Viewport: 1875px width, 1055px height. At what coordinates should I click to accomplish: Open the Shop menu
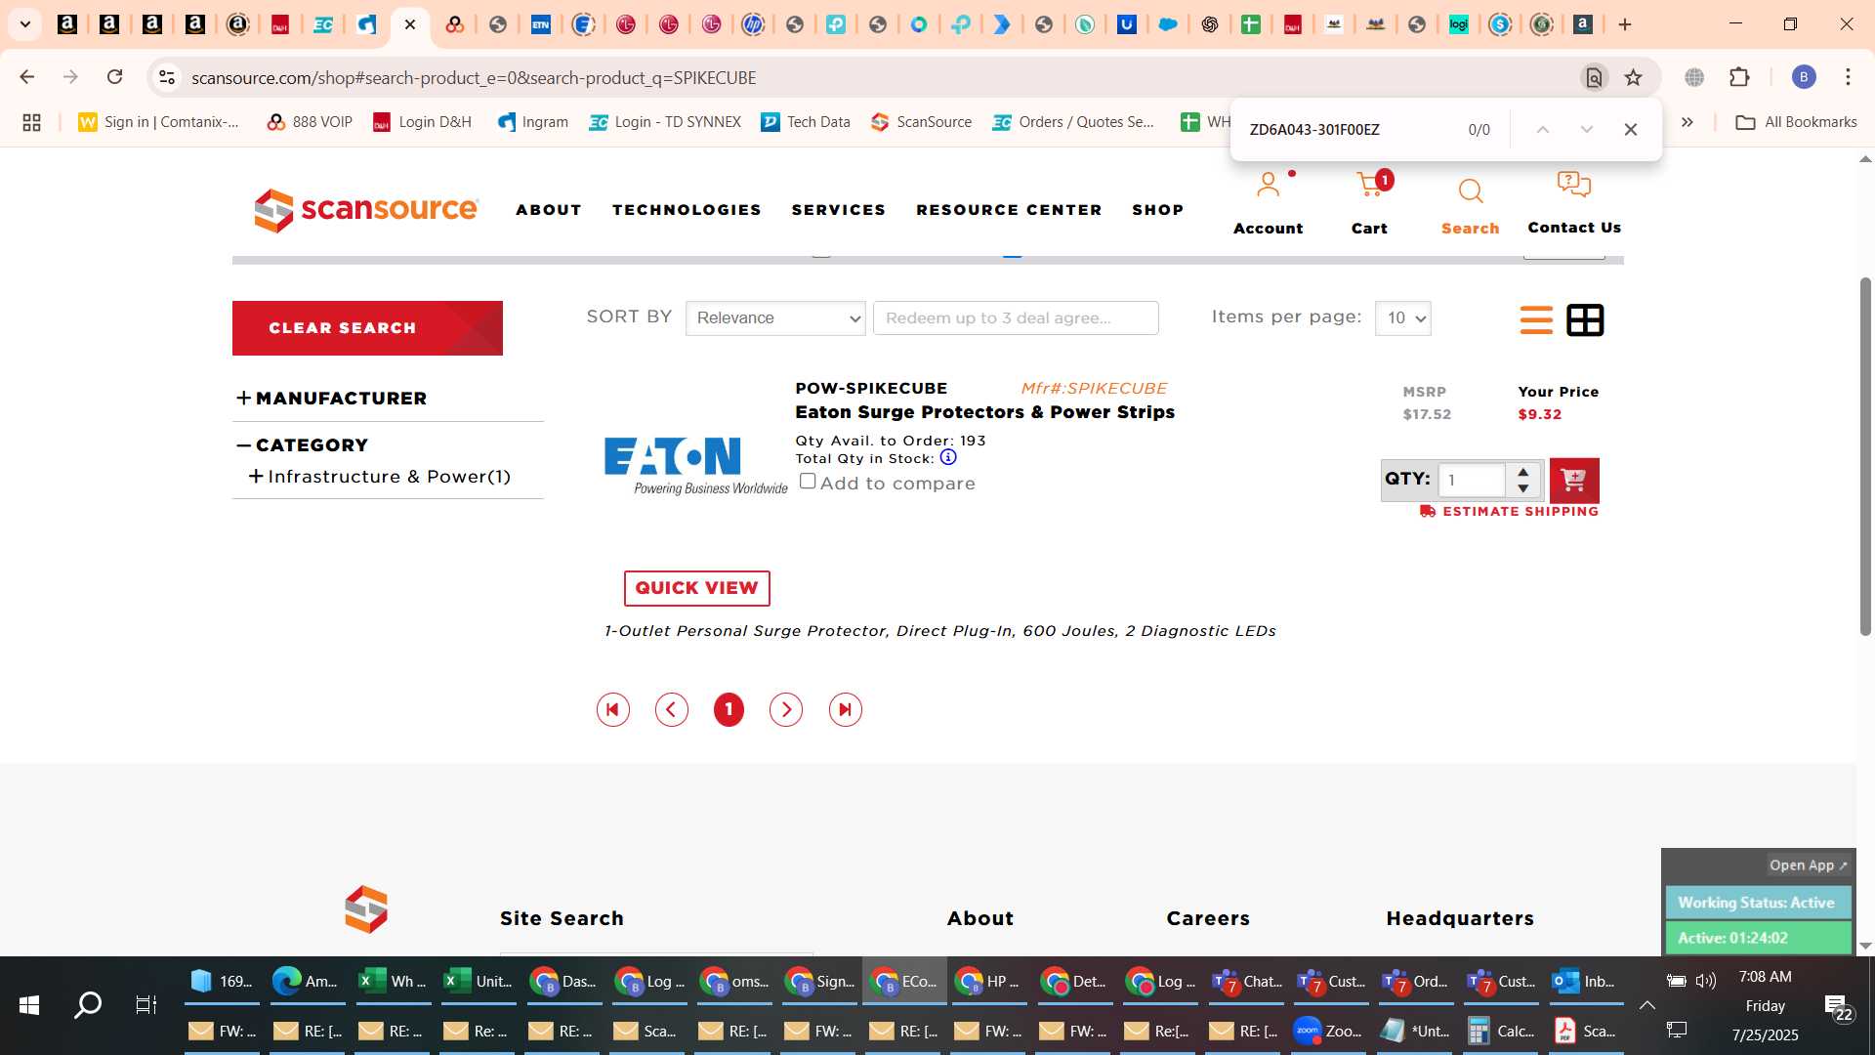click(1158, 210)
